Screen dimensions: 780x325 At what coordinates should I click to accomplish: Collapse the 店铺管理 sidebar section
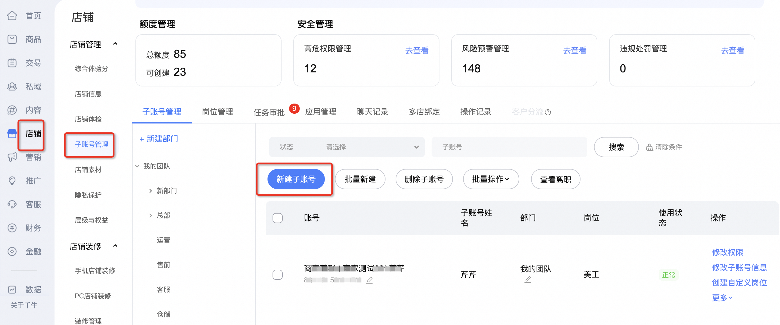pos(115,44)
